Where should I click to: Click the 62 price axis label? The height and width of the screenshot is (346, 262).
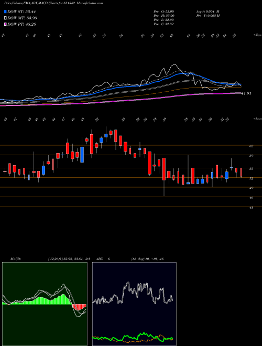click(x=253, y=146)
